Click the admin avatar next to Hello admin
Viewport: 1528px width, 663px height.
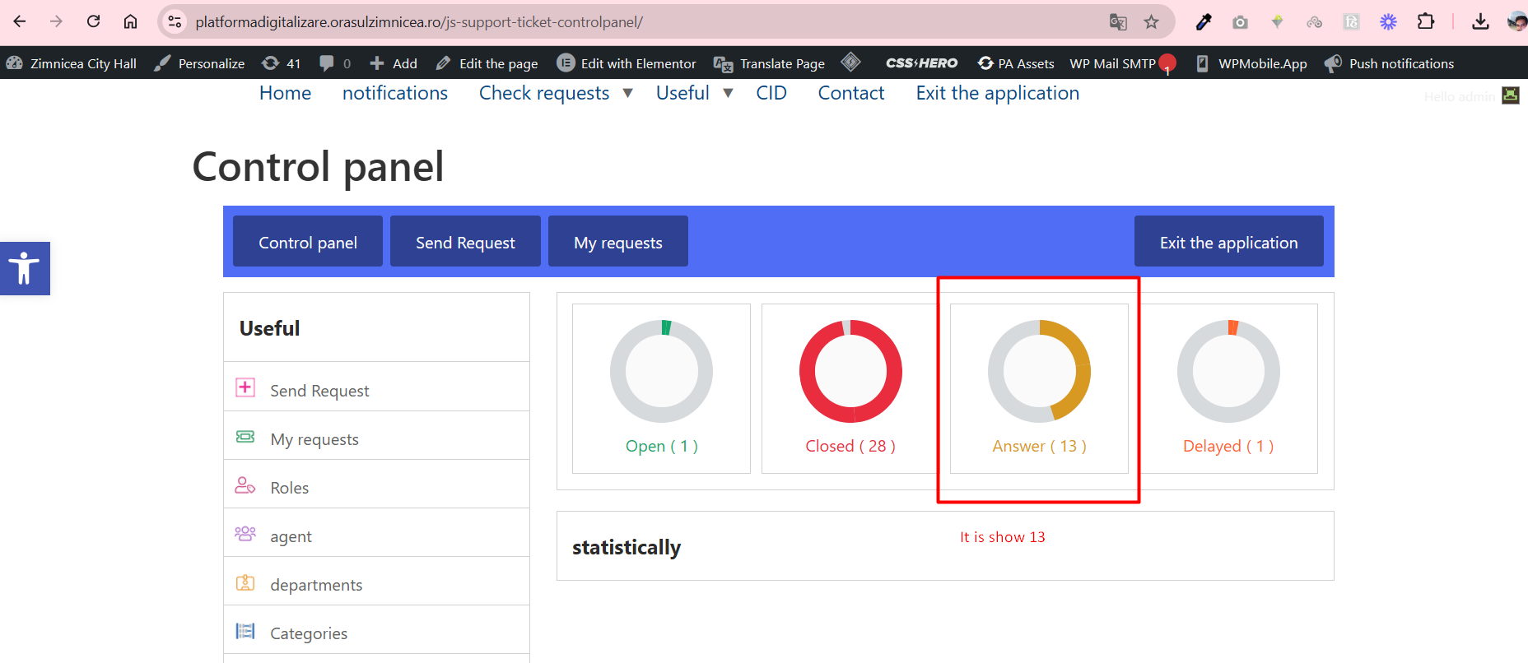click(1511, 95)
